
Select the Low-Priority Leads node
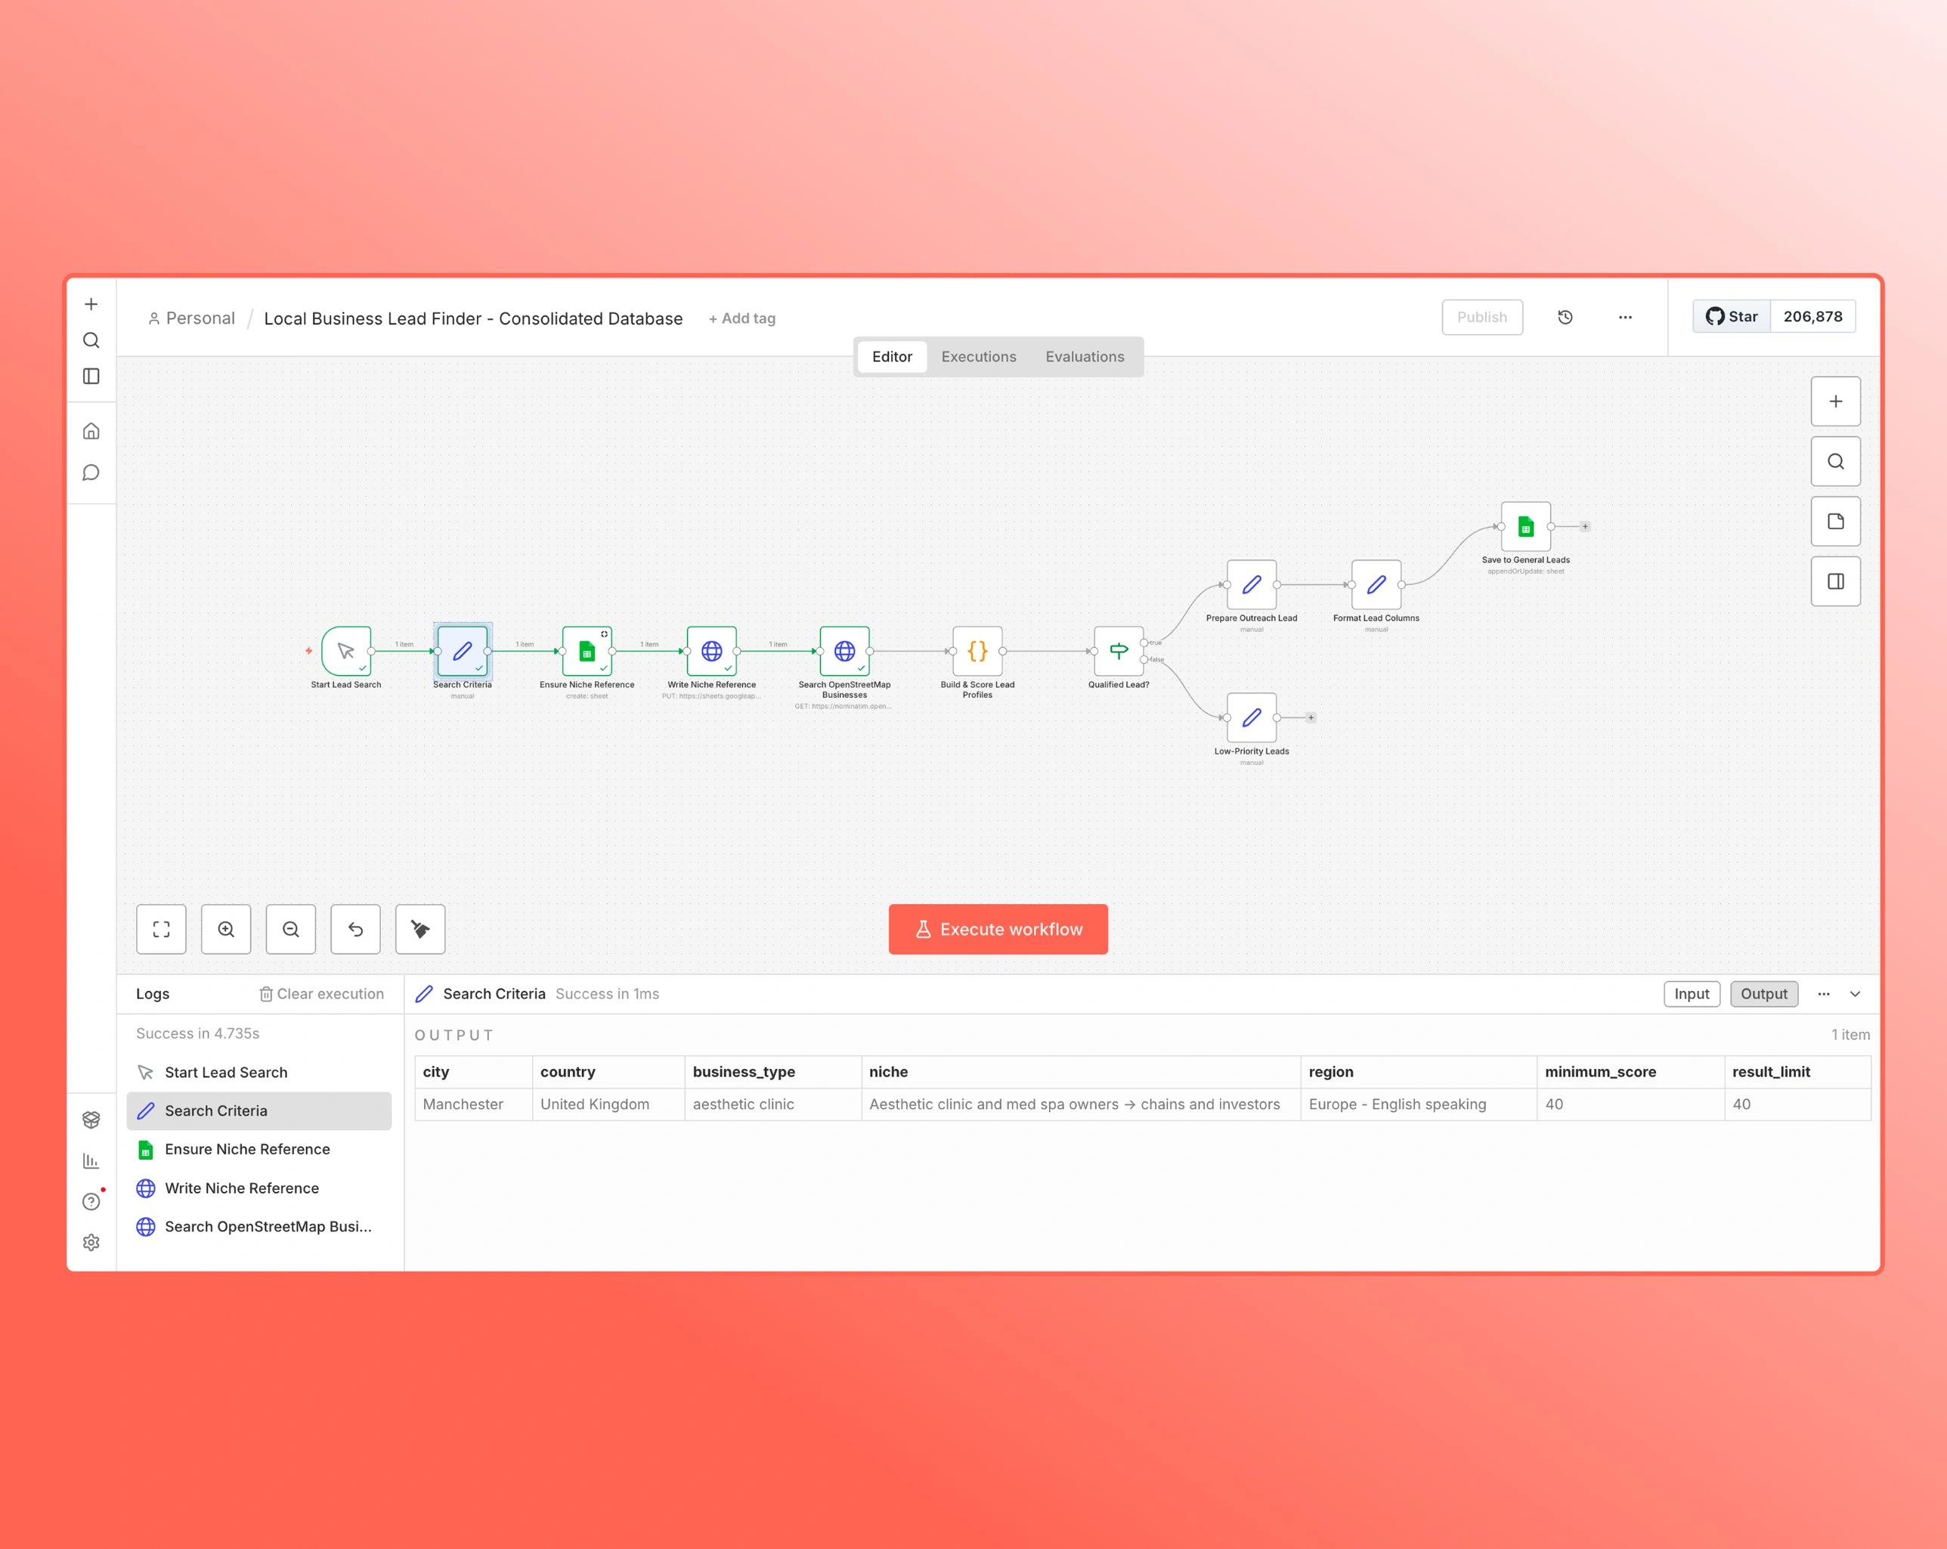[x=1252, y=717]
